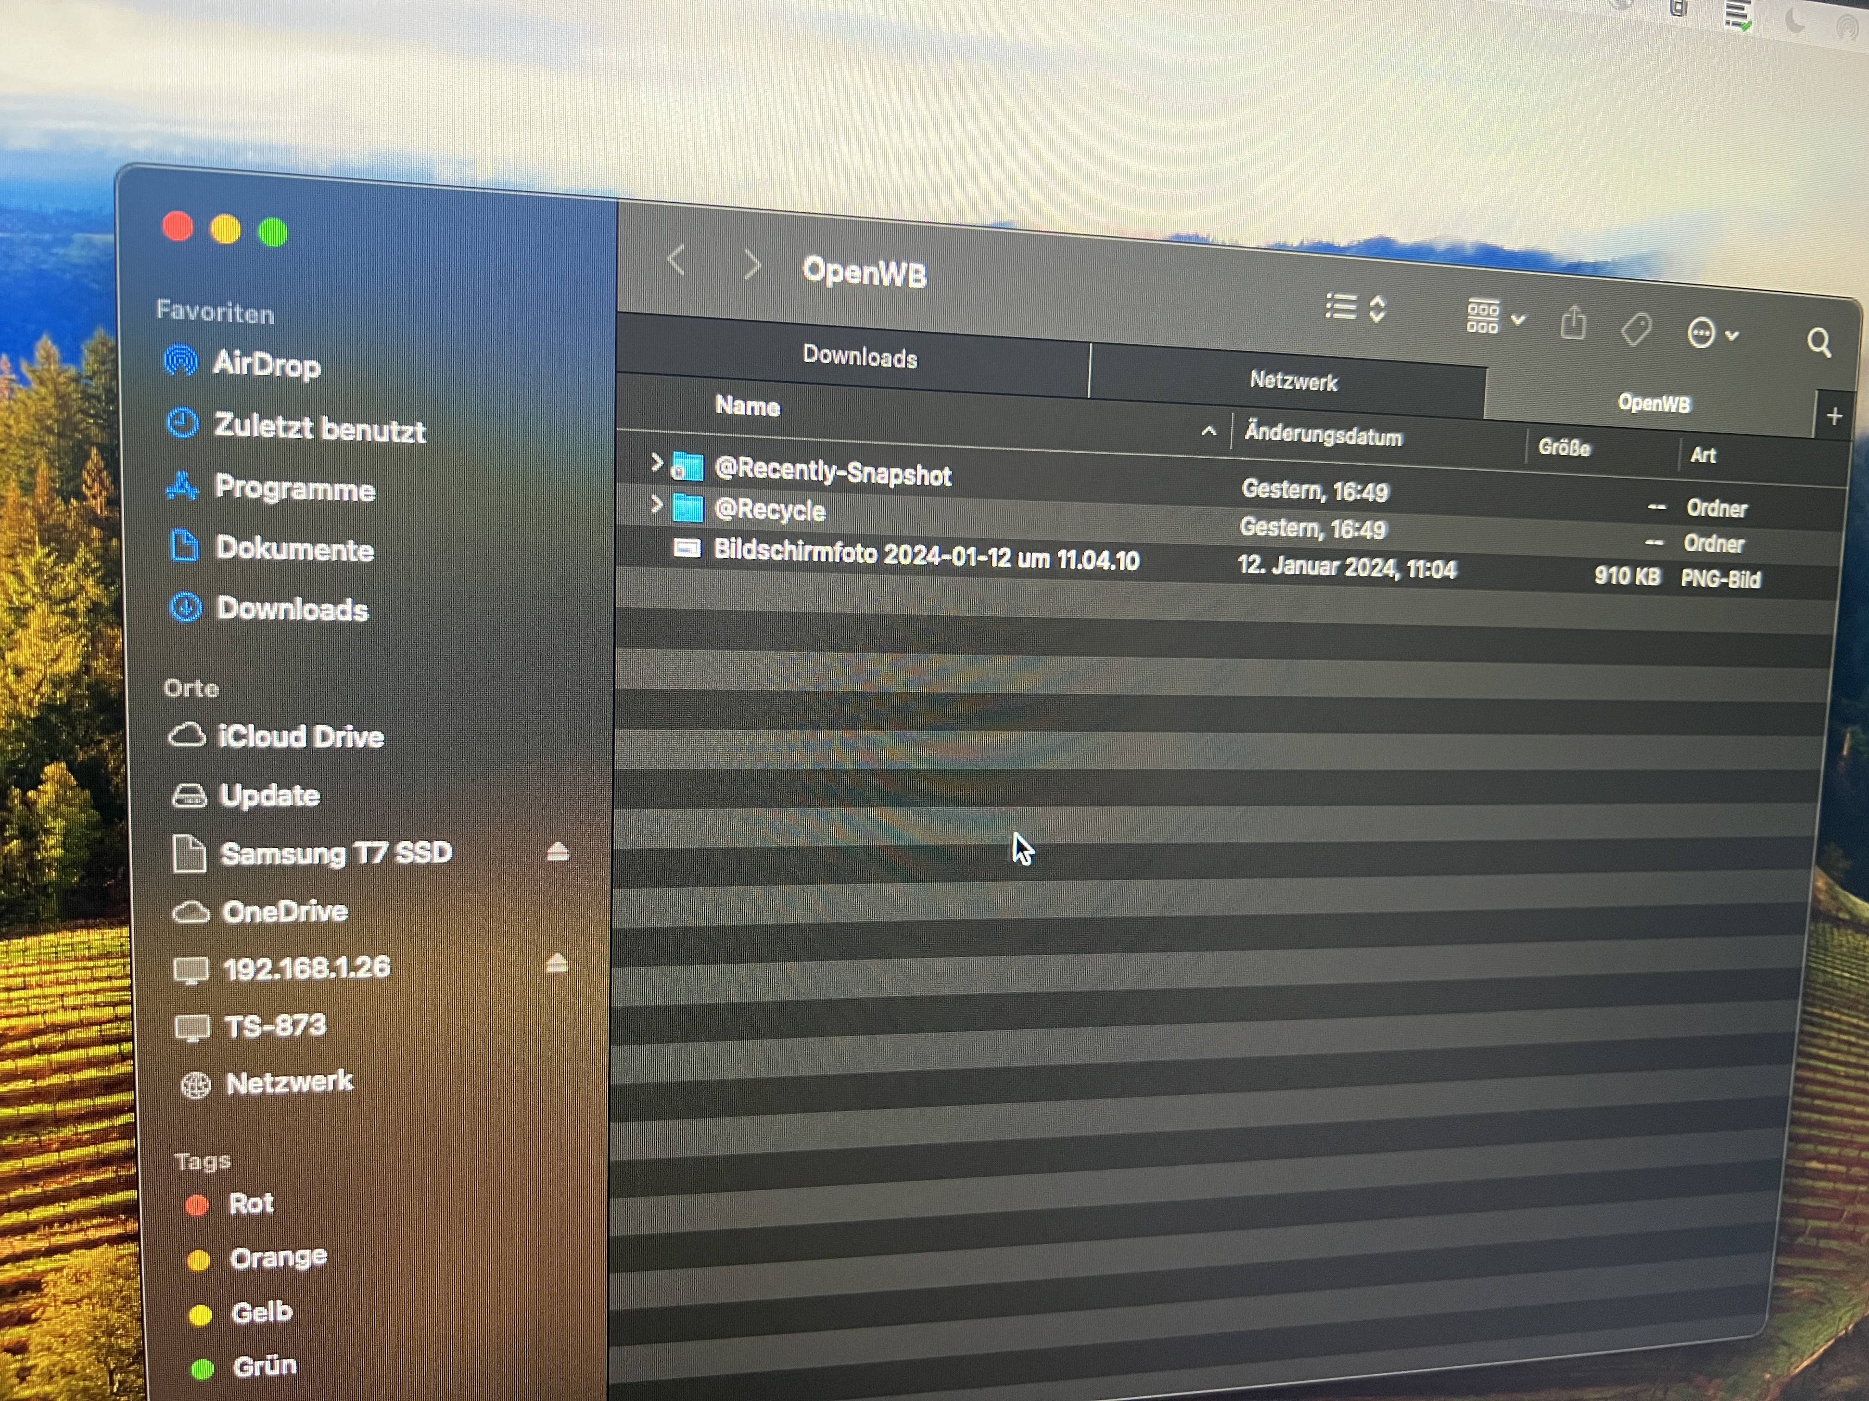Go forward with the right arrow
The height and width of the screenshot is (1401, 1869).
point(751,265)
